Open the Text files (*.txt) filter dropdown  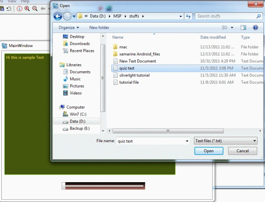click(226, 141)
